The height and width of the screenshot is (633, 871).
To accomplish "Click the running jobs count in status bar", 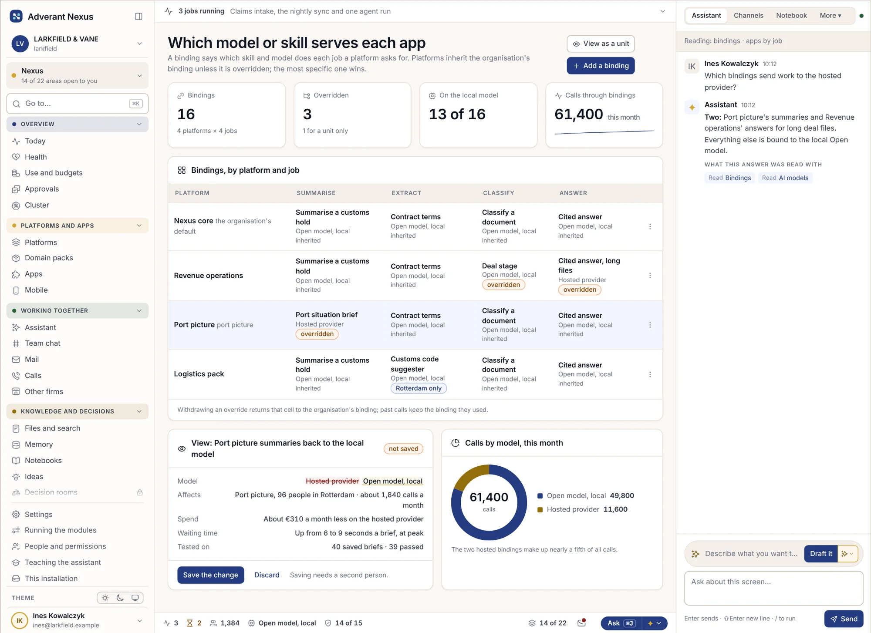I will coord(171,623).
